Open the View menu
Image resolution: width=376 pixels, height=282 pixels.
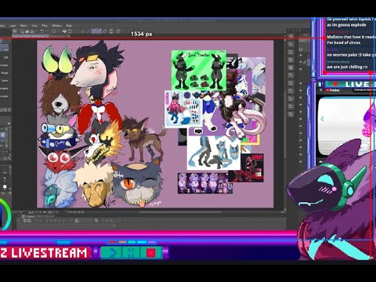34,26
